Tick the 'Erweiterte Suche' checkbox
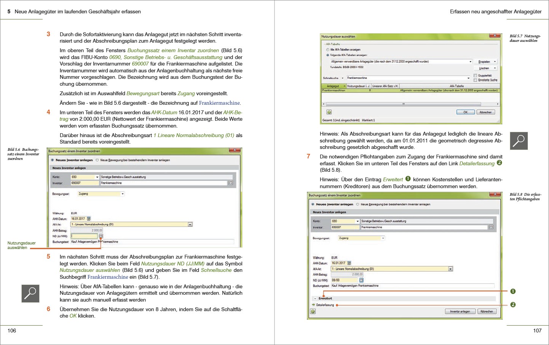The height and width of the screenshot is (345, 549). (475, 80)
